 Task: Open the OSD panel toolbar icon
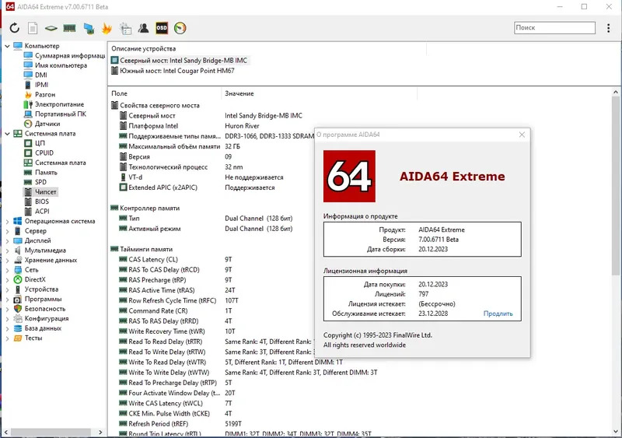(162, 28)
